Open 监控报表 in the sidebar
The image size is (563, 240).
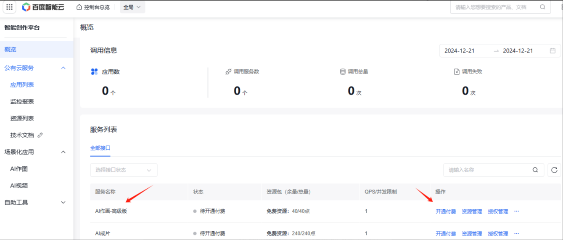pyautogui.click(x=22, y=102)
